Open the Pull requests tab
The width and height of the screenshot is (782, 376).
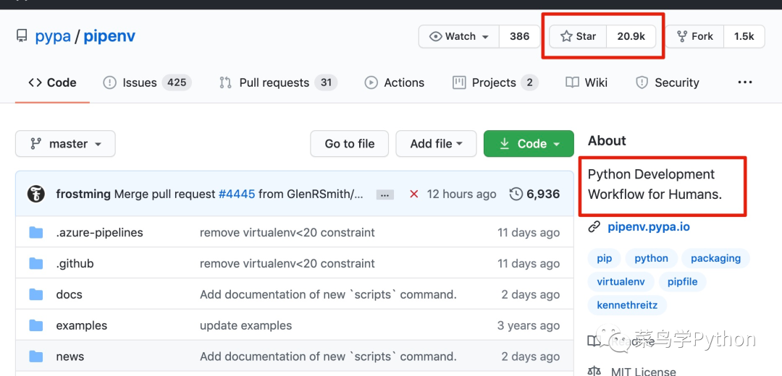point(278,82)
